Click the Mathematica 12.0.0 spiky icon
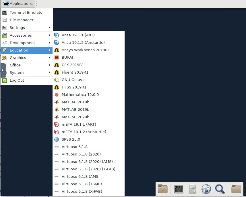 pos(57,95)
